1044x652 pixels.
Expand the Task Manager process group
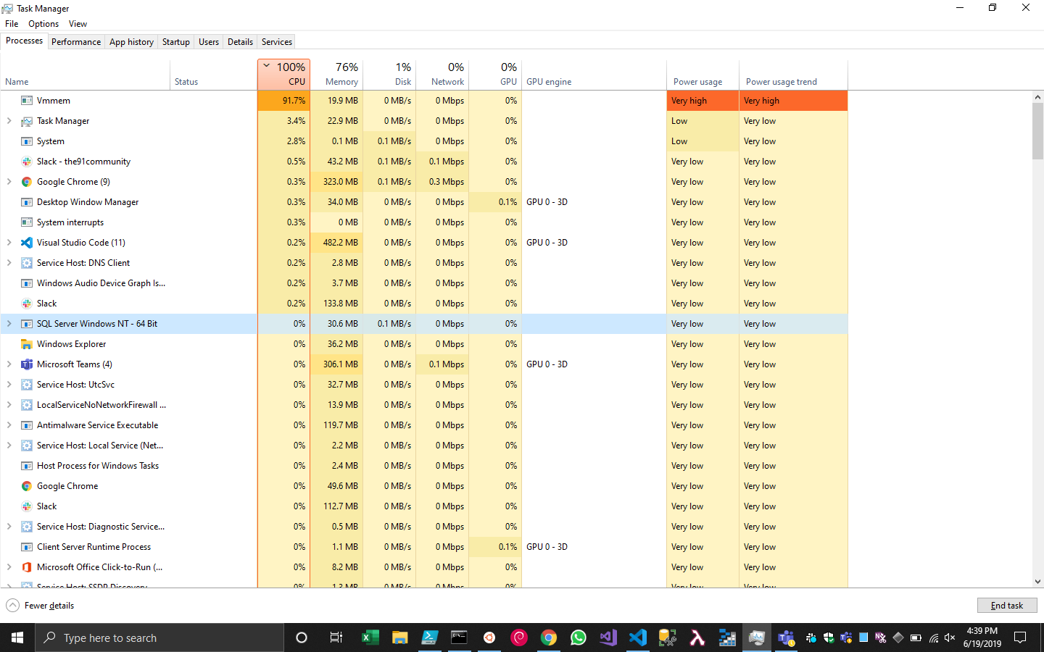tap(9, 121)
